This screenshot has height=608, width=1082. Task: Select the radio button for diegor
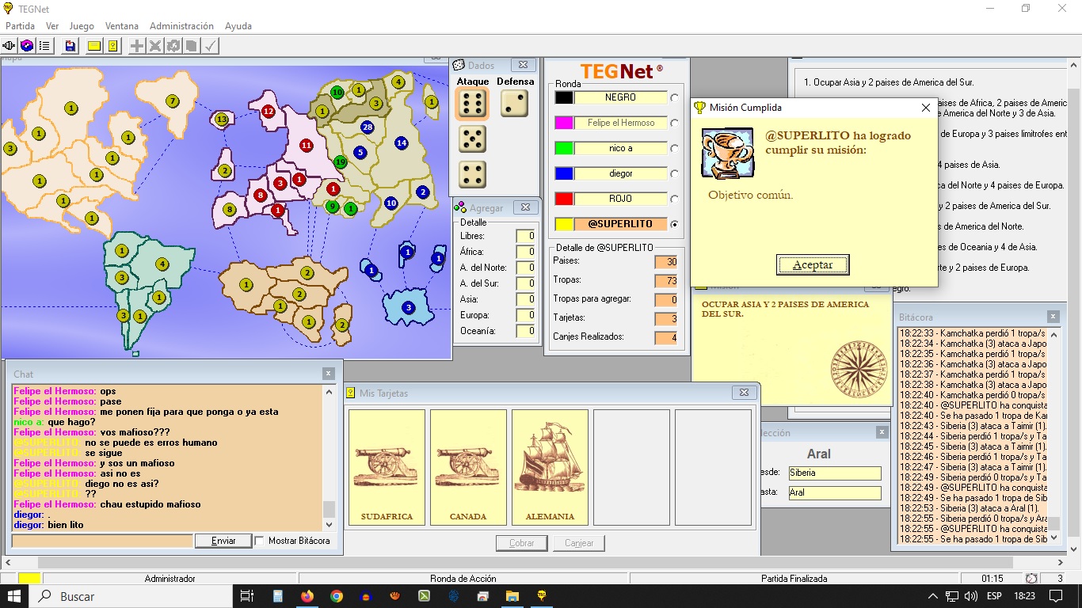pyautogui.click(x=674, y=174)
